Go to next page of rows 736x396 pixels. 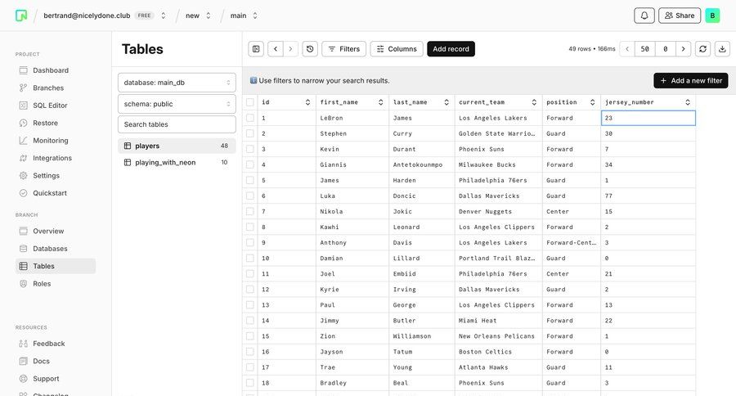(684, 49)
